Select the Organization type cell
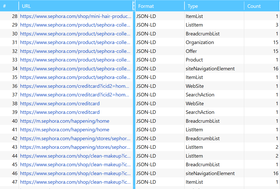Image resolution: width=280 pixels, height=189 pixels. 214,43
